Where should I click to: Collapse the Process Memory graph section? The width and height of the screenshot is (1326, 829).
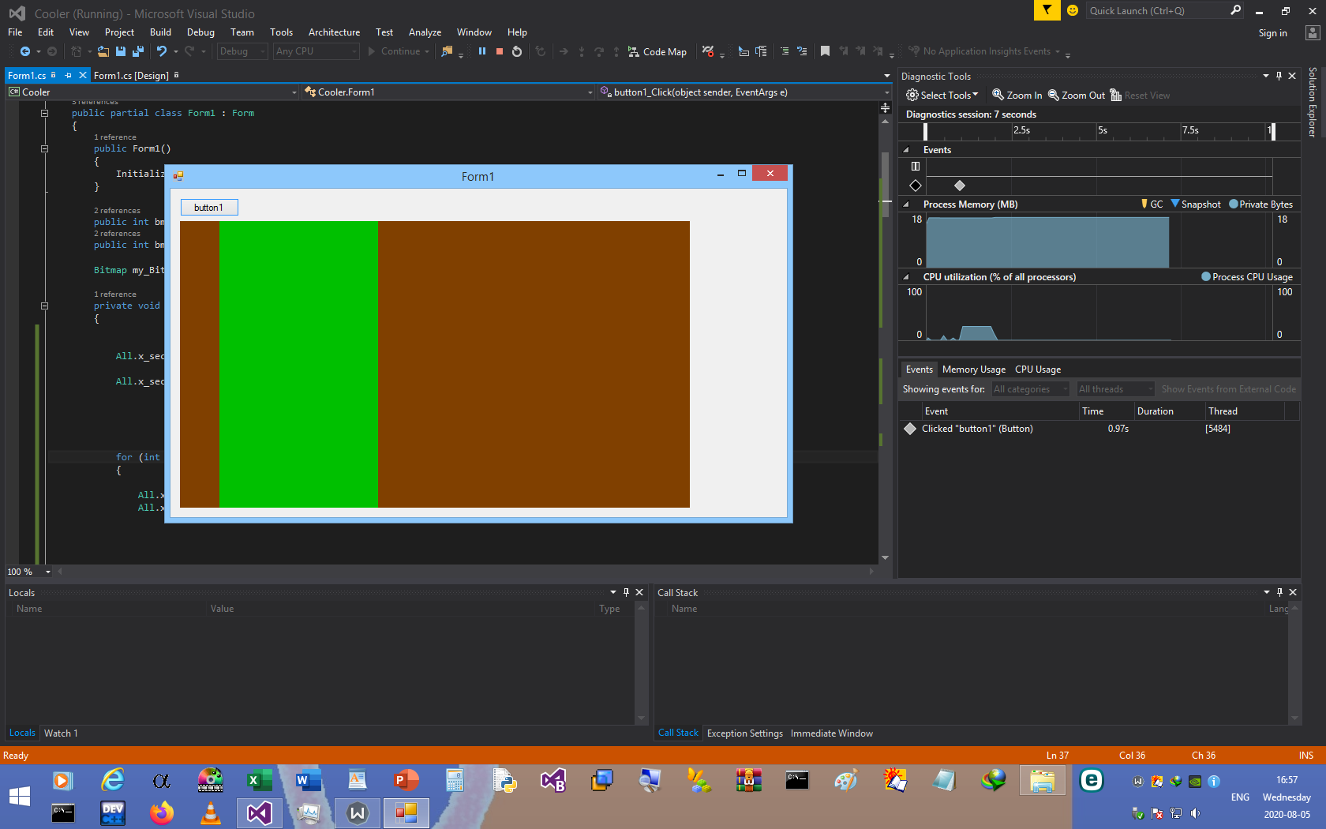[906, 204]
